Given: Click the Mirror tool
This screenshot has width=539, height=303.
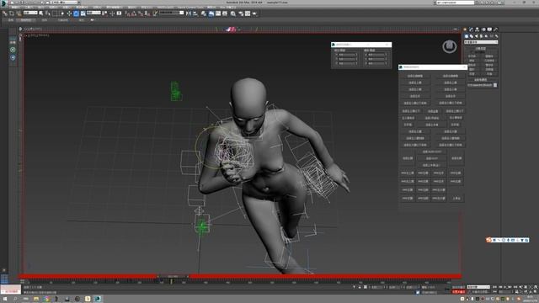Looking at the screenshot, I should coord(189,13).
